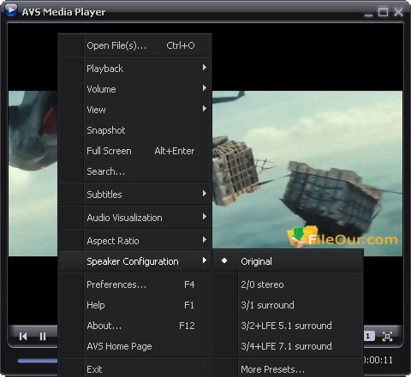Expand the Playback submenu

click(135, 69)
